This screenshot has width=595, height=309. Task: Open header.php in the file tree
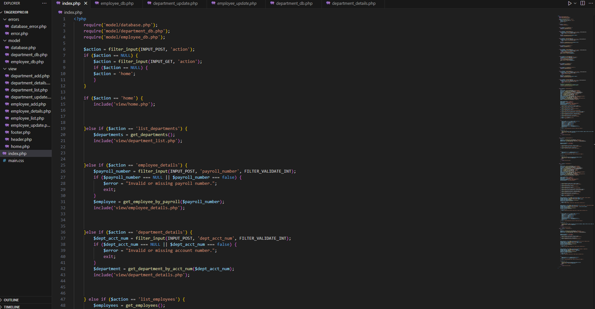(x=21, y=139)
